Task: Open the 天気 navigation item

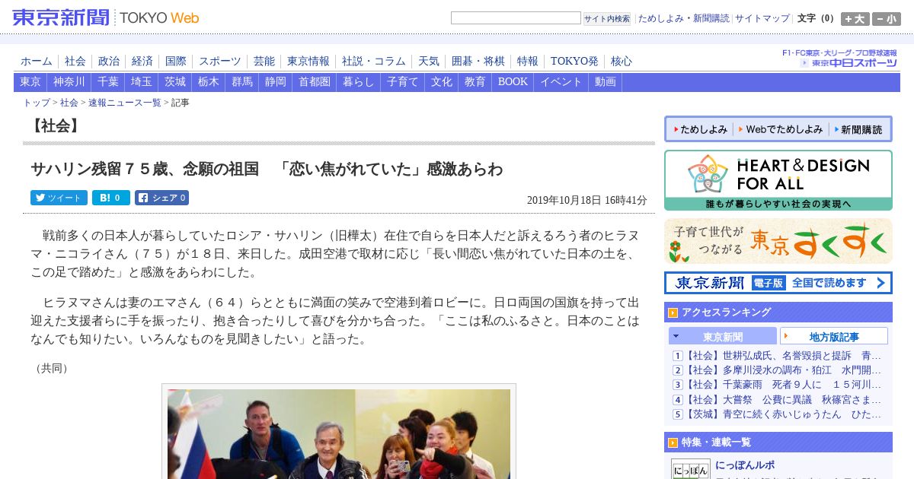Action: [429, 62]
